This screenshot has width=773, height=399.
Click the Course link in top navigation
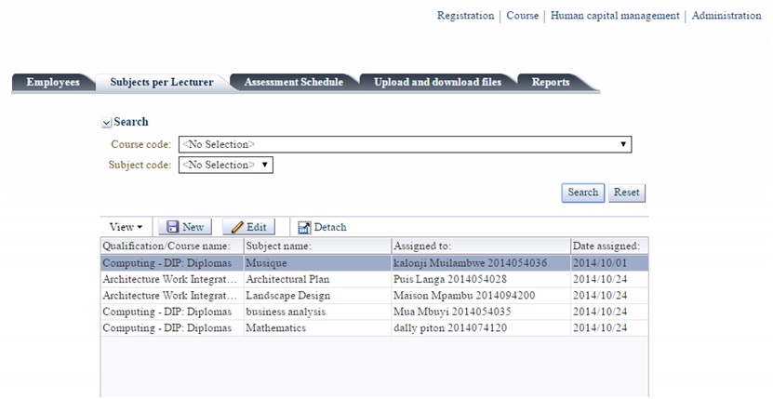click(x=522, y=16)
